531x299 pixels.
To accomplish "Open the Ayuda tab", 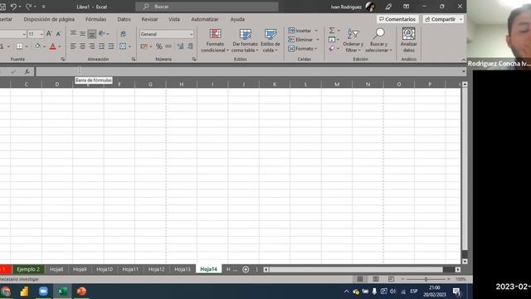I will coord(237,19).
